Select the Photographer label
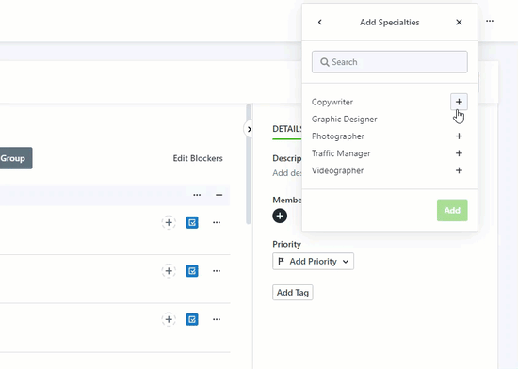Image resolution: width=518 pixels, height=369 pixels. [337, 136]
